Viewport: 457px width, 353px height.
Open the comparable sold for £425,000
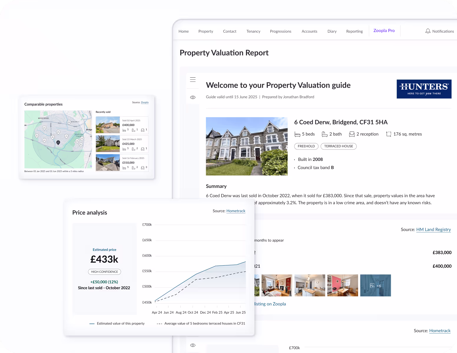click(122, 144)
